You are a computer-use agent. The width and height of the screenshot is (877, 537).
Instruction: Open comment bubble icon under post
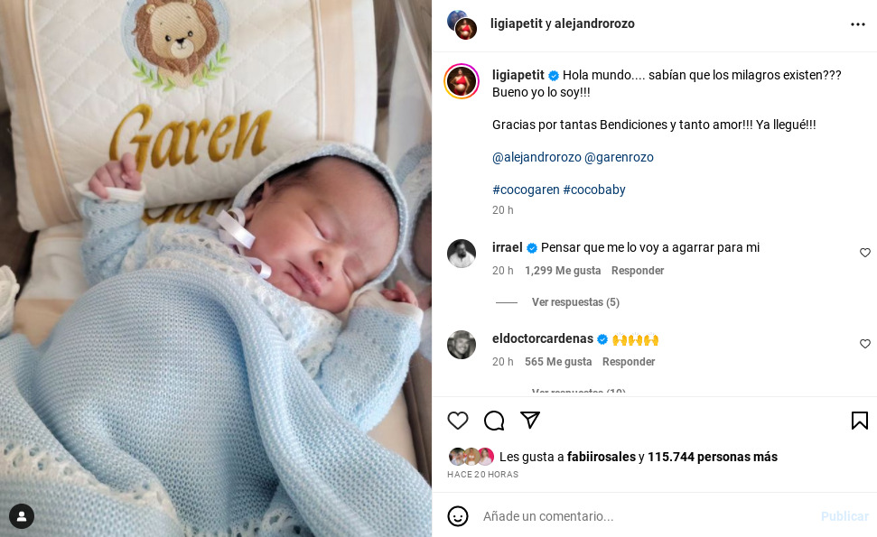[x=494, y=421]
